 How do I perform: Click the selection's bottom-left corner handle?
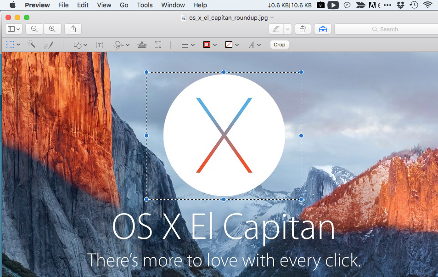point(146,199)
